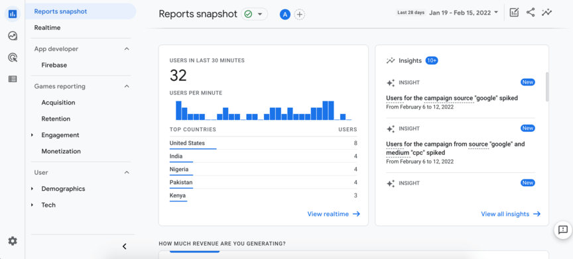Click the Pakistan country row

pos(263,182)
